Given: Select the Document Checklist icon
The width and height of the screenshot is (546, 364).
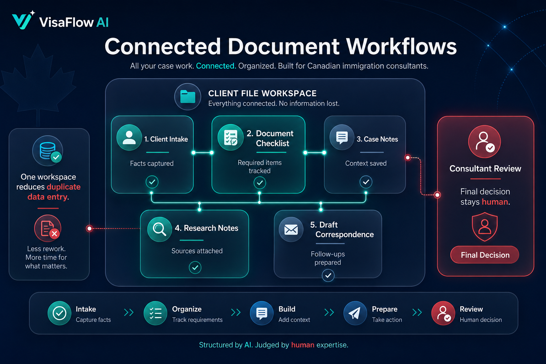Looking at the screenshot, I should [231, 137].
